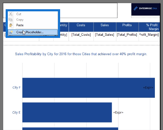Click the scissors Cut icon
The width and height of the screenshot is (163, 130).
[11, 14]
